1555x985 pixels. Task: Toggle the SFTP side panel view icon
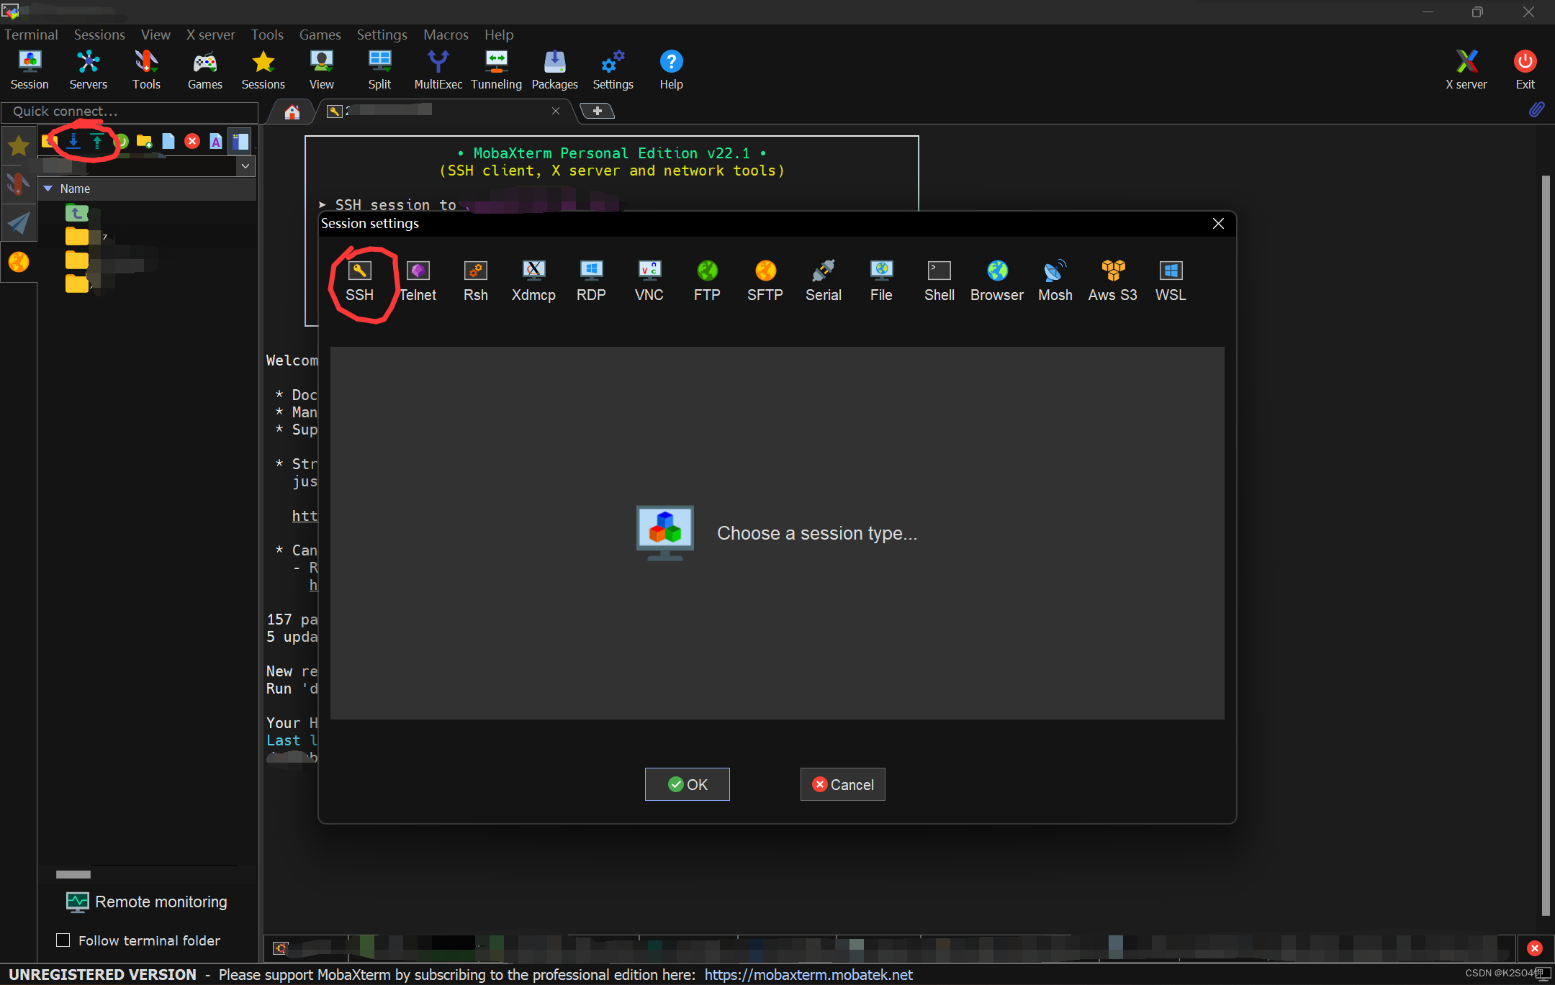point(240,141)
